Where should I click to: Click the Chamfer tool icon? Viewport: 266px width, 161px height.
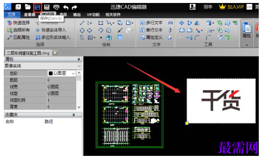coord(208,37)
